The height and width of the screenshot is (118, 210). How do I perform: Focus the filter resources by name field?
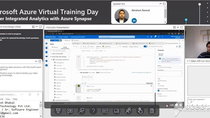(60, 50)
